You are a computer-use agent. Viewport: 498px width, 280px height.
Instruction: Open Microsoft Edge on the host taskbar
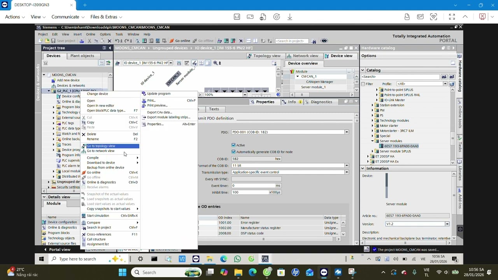click(253, 272)
